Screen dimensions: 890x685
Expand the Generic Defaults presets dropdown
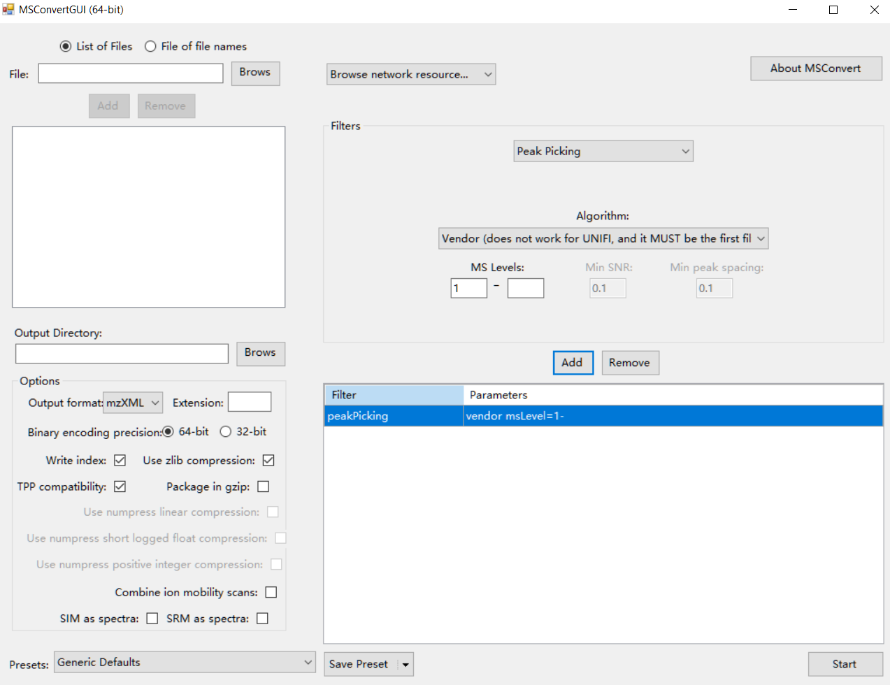[185, 662]
